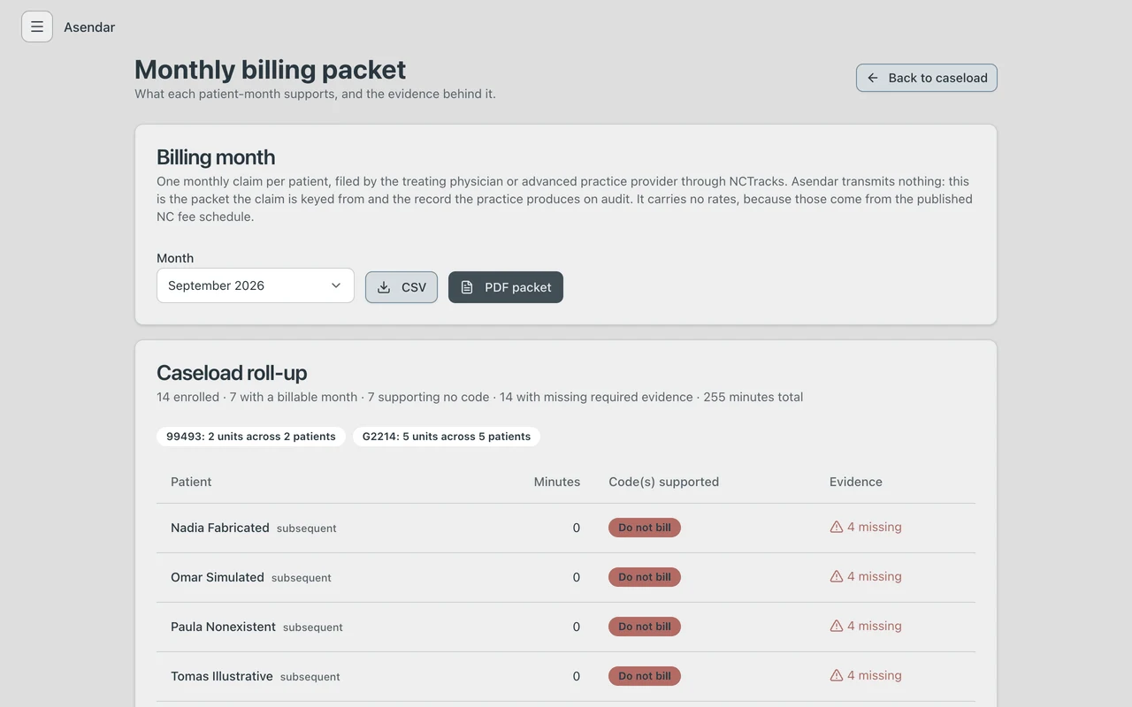Go back to caseload
This screenshot has width=1132, height=707.
click(926, 78)
